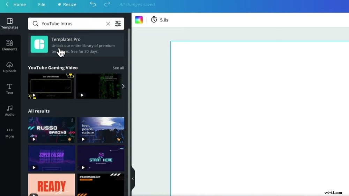Play the Russo Gaming template preview
Viewport: 349px width, 196px height.
34,139
